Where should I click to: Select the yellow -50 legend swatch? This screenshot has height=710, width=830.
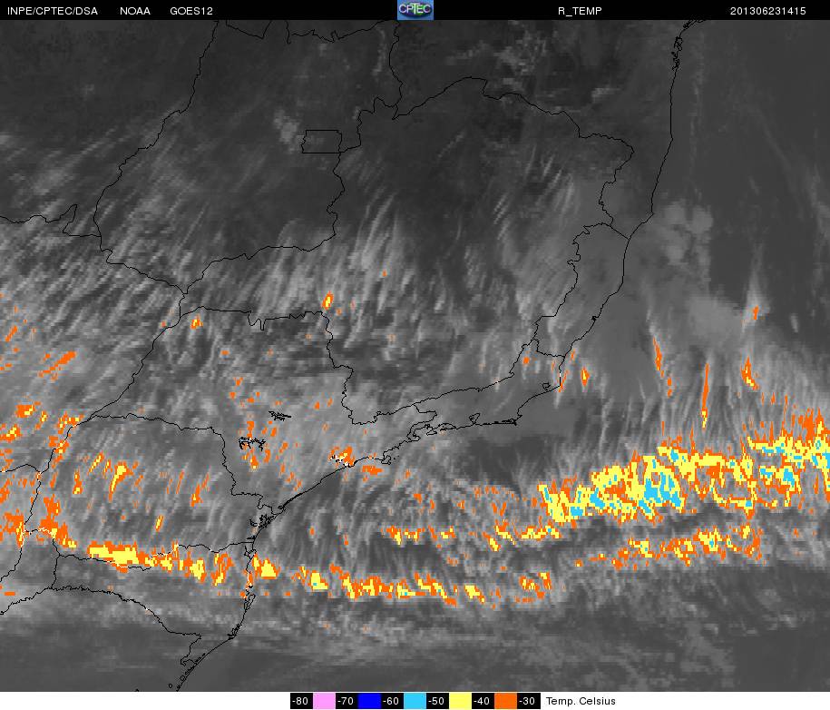pos(460,701)
